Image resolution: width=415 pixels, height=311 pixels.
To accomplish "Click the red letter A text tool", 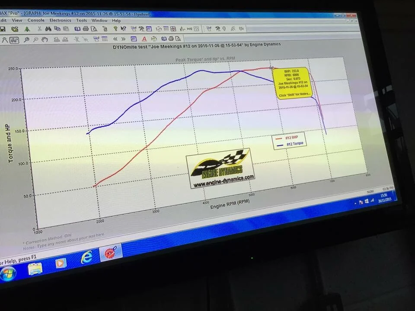I will [144, 39].
